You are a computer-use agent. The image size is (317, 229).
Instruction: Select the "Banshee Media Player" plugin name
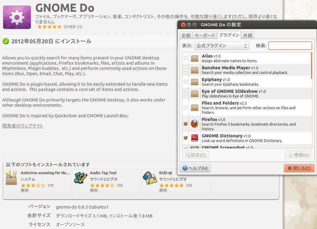[x=226, y=68]
